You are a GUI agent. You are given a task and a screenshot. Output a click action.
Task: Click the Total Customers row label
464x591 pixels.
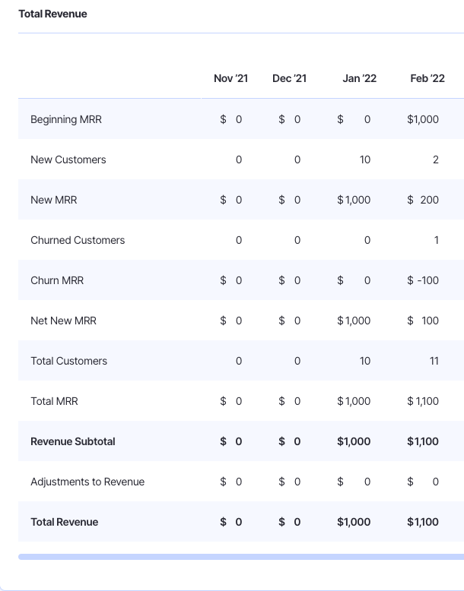click(x=68, y=361)
